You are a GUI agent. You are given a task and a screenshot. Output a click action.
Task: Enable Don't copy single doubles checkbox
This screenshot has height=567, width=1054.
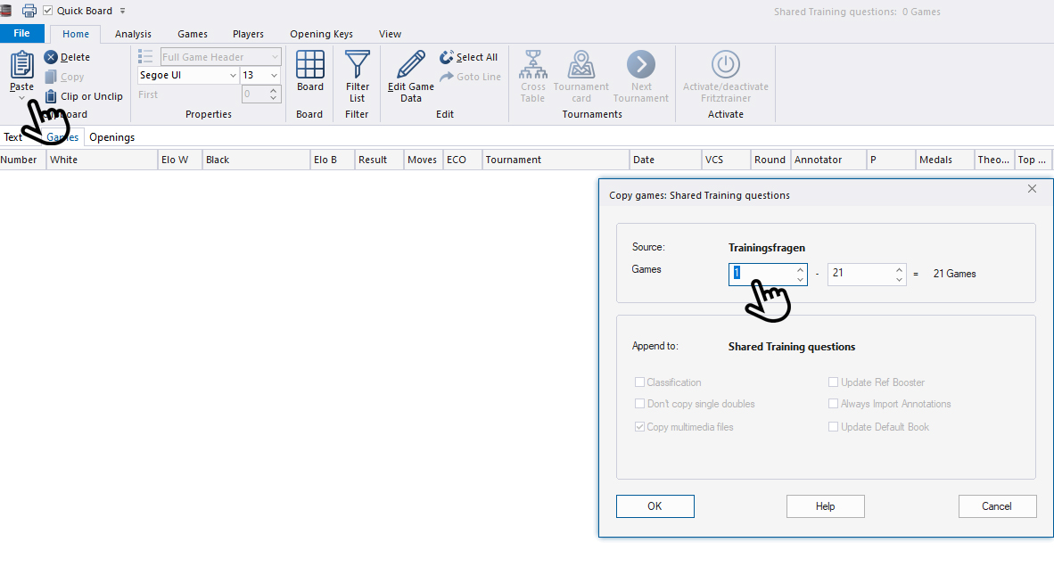(x=639, y=404)
